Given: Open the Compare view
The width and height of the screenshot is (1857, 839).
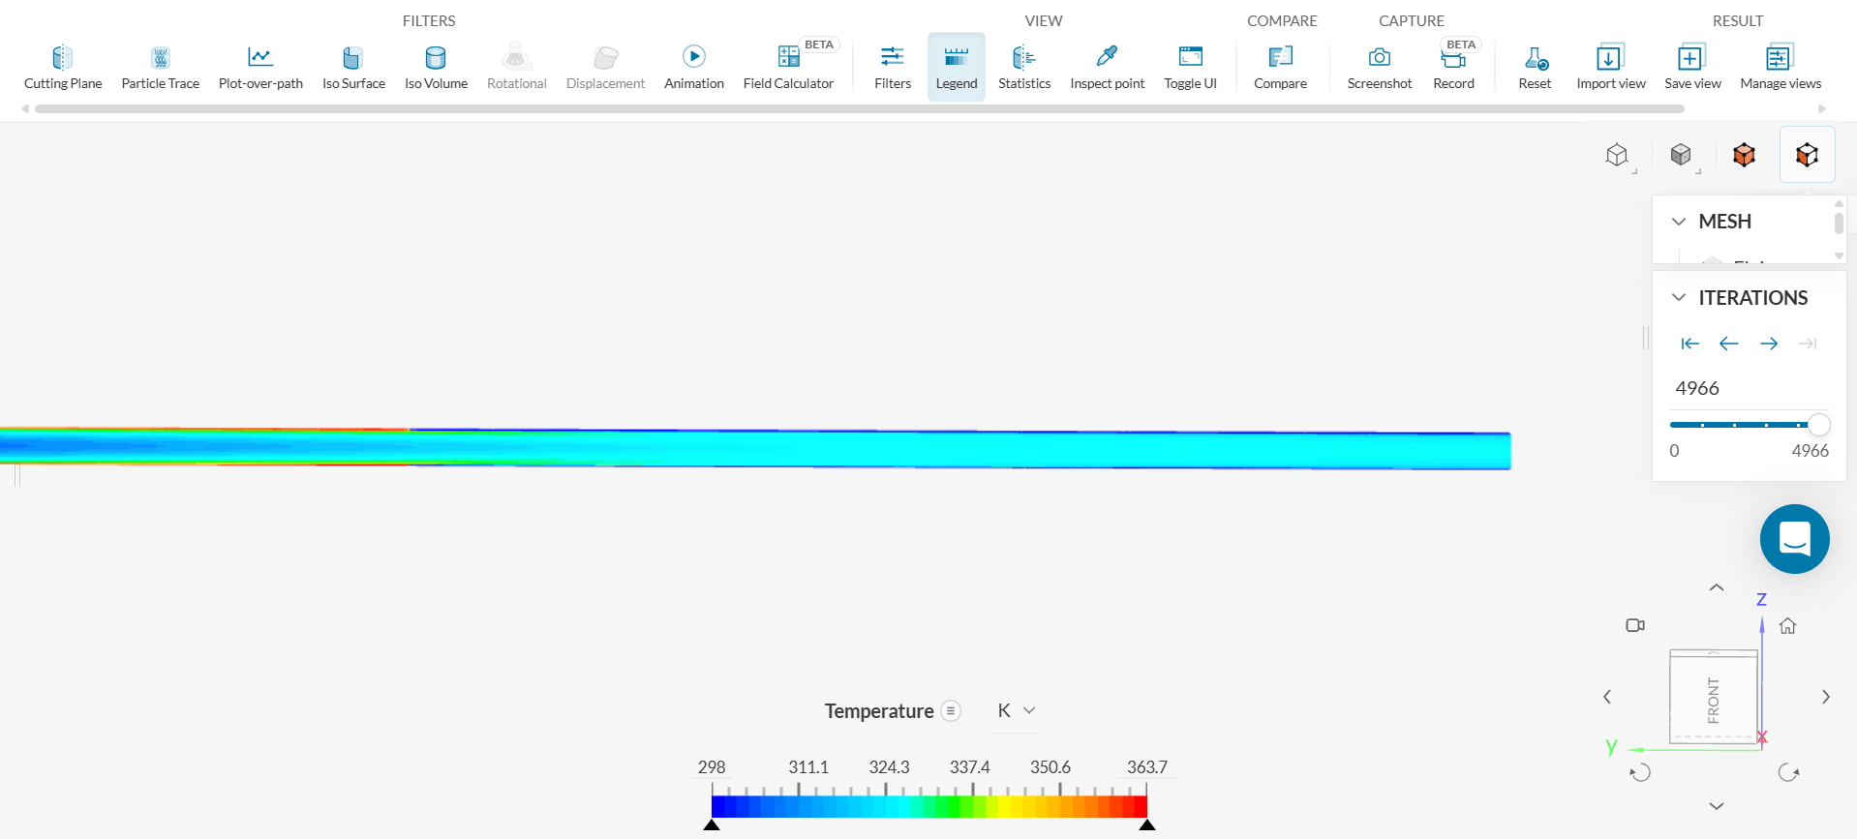Looking at the screenshot, I should click(x=1281, y=68).
